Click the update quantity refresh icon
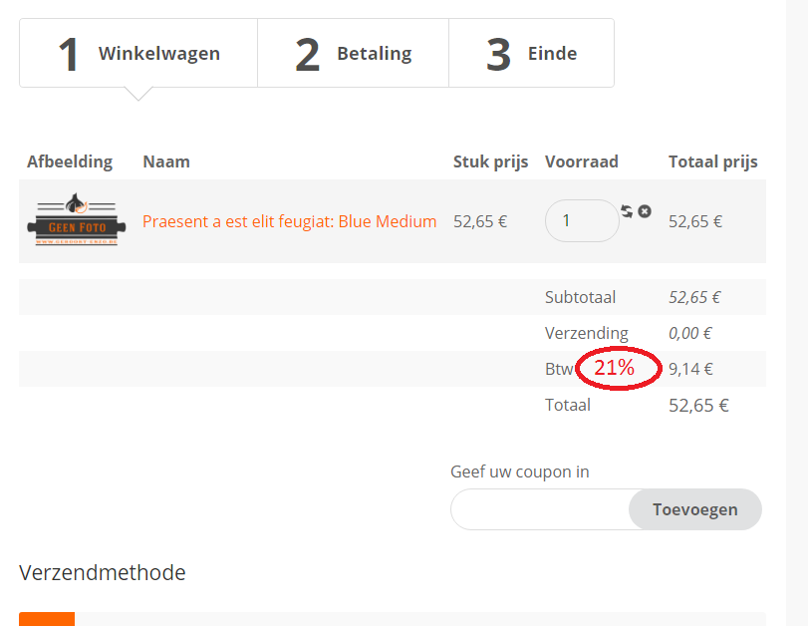The image size is (808, 626). pos(627,211)
